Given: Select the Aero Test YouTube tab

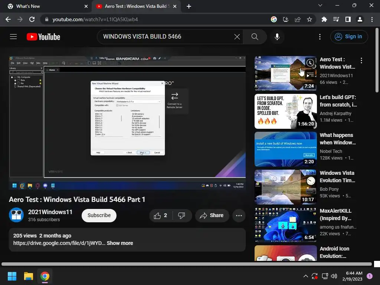Looking at the screenshot, I should coord(136,6).
